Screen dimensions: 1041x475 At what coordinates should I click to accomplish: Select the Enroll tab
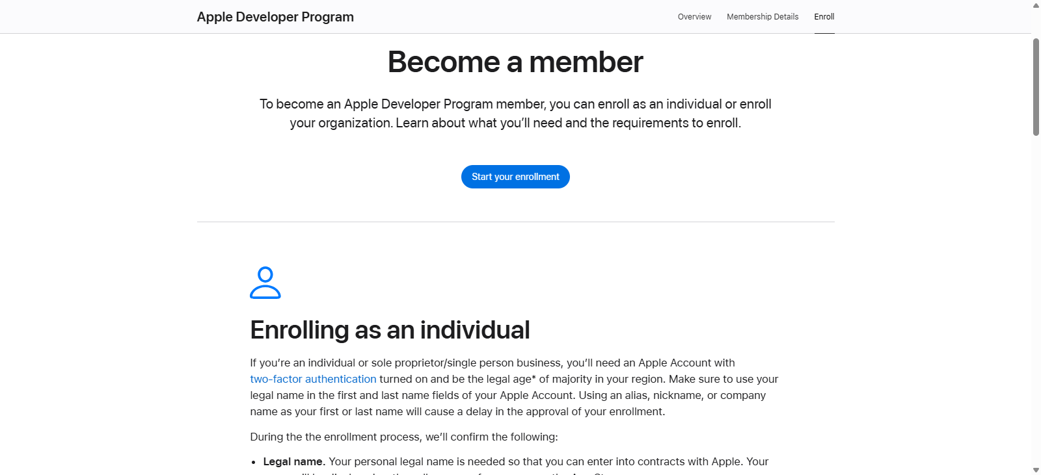click(x=824, y=17)
